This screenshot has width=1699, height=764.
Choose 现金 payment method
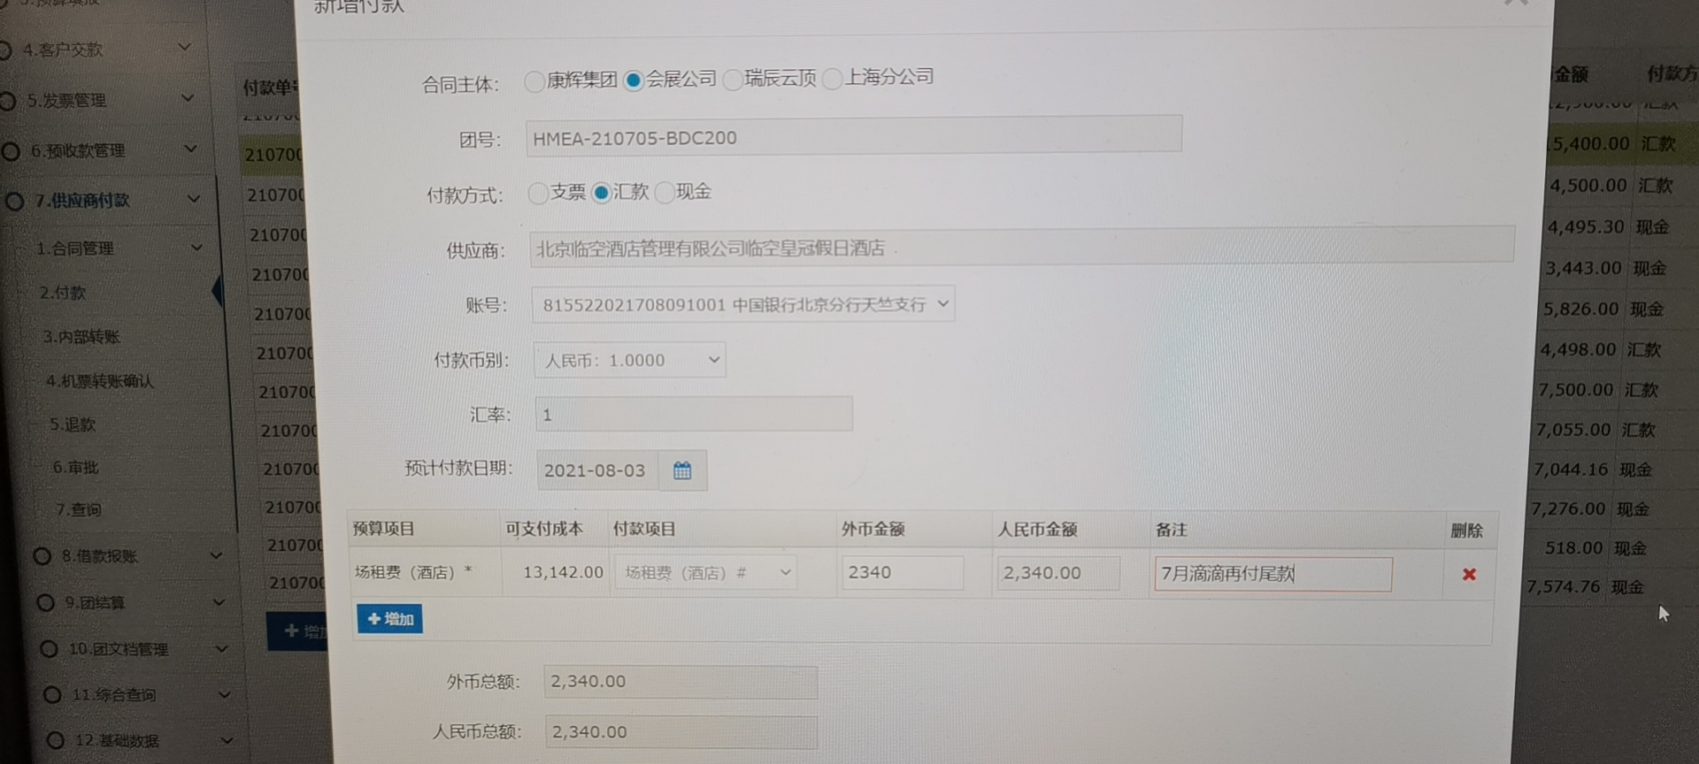665,193
